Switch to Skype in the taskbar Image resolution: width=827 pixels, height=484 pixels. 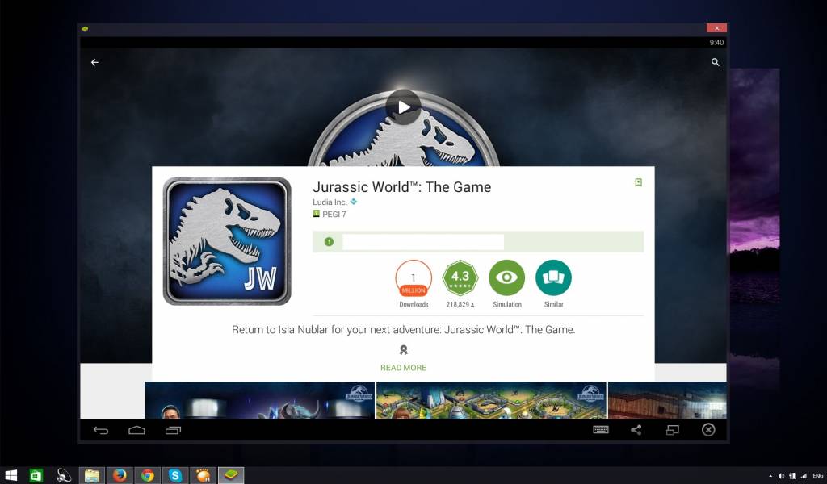175,476
